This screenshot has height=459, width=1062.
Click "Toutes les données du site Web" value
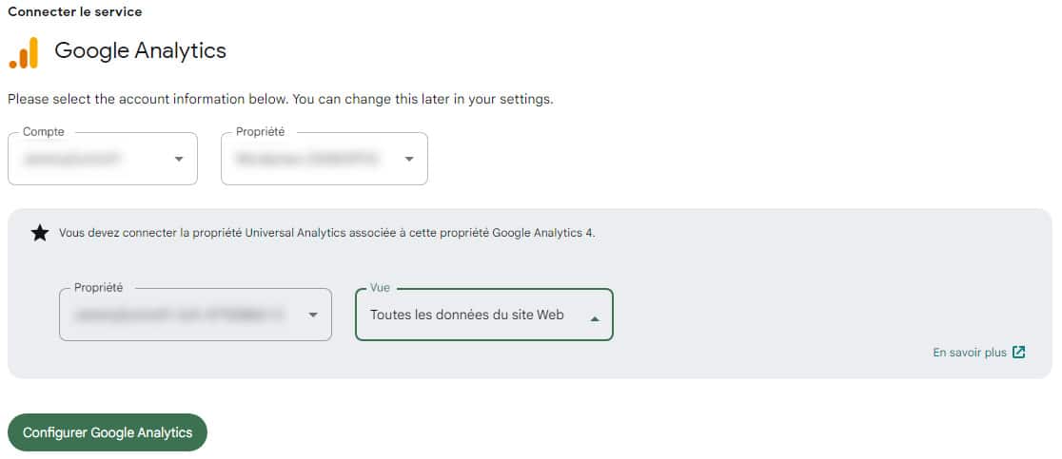pos(466,315)
